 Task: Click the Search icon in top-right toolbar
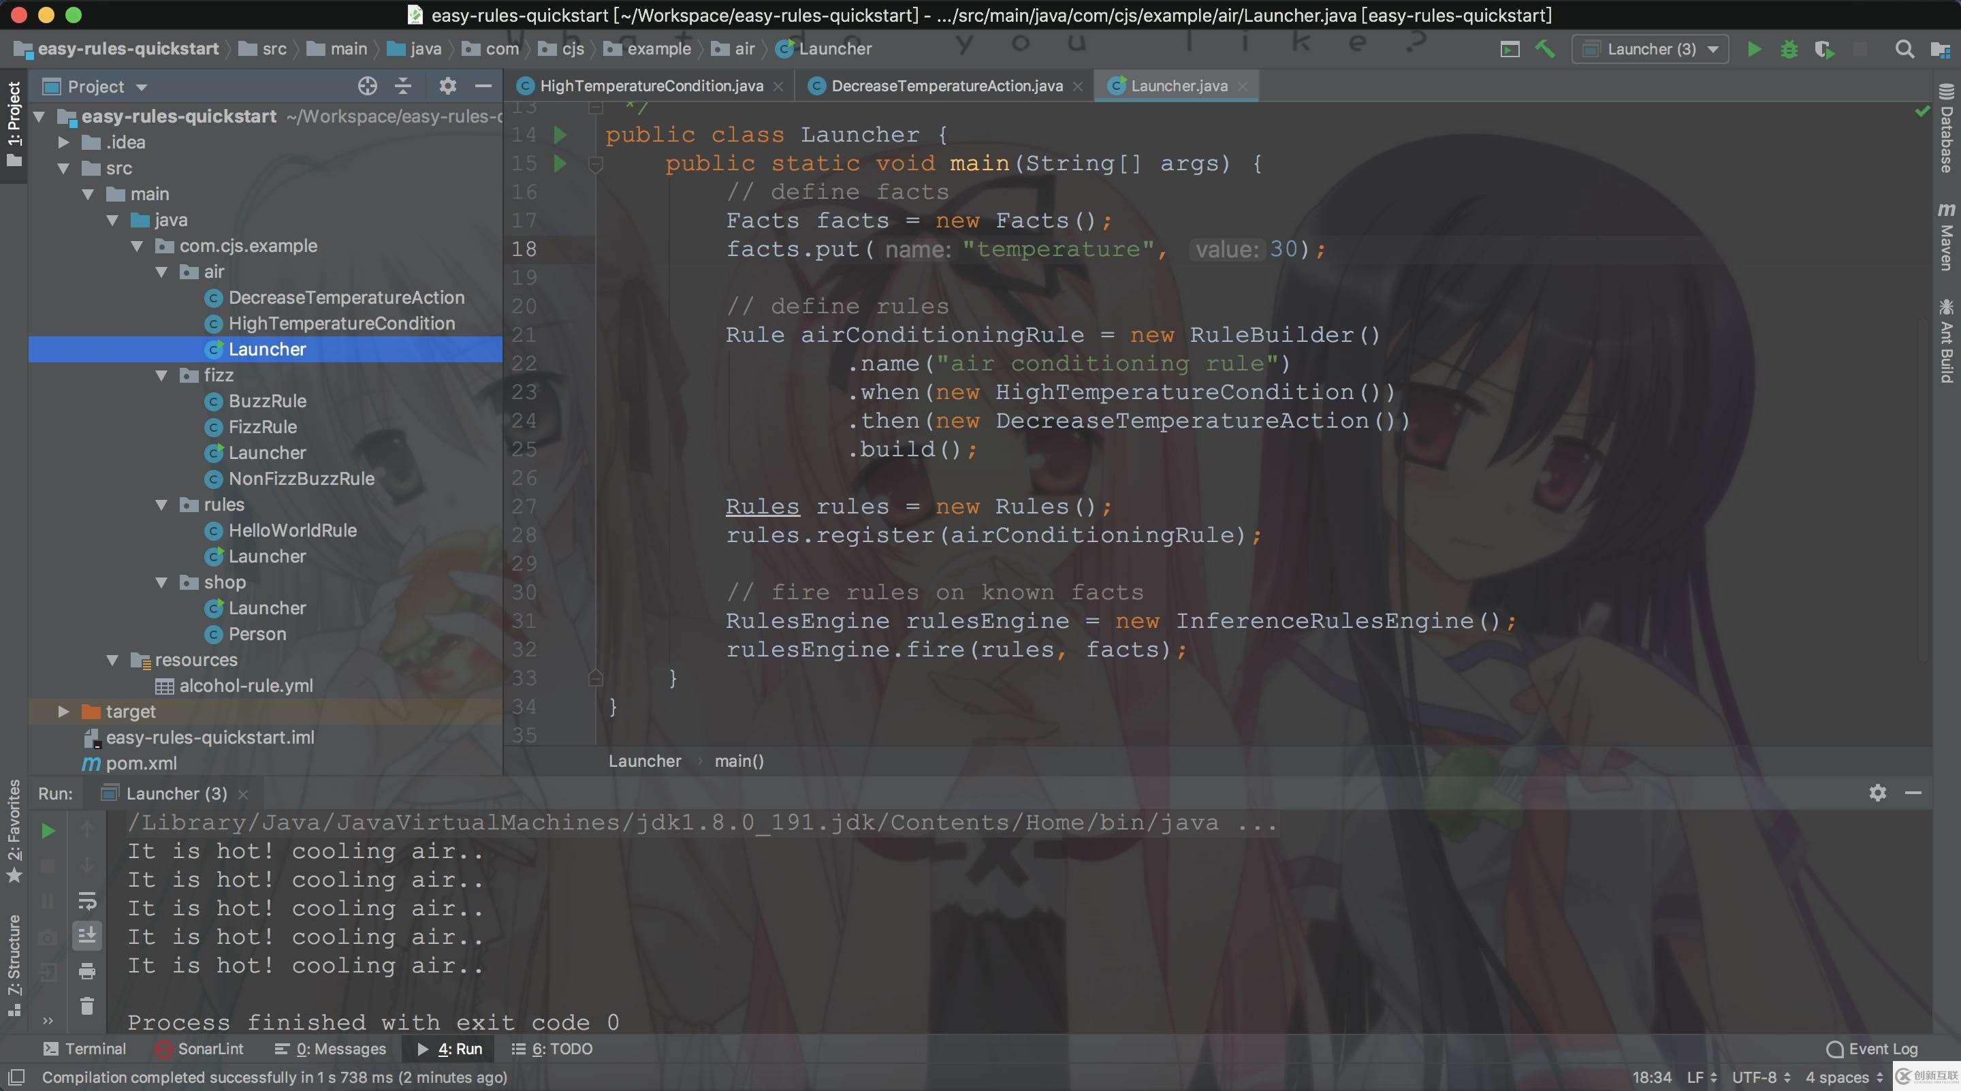(1903, 50)
